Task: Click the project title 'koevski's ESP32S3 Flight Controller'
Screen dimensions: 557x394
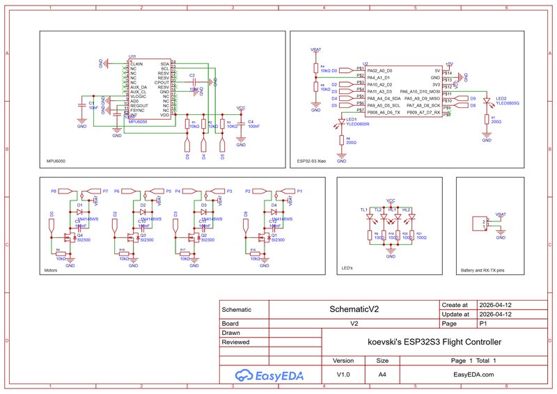Action: click(434, 342)
